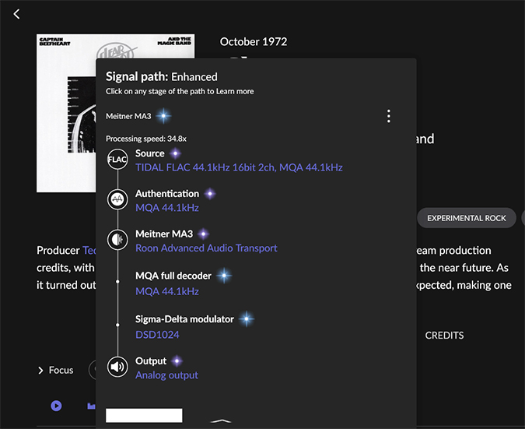Click the MQA 44.1kHz link under Authentication
525x429 pixels.
[167, 208]
